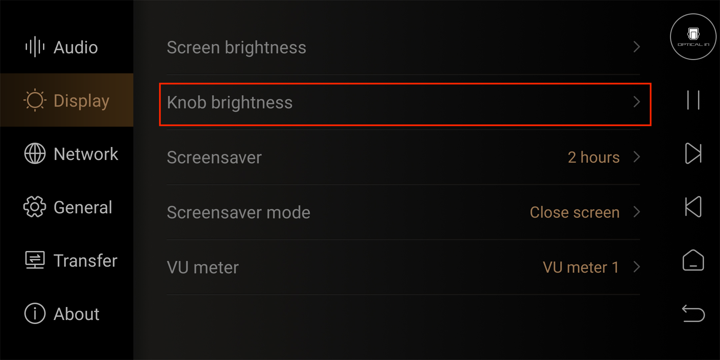The image size is (720, 360).
Task: Click the General gear icon
Action: pos(35,207)
